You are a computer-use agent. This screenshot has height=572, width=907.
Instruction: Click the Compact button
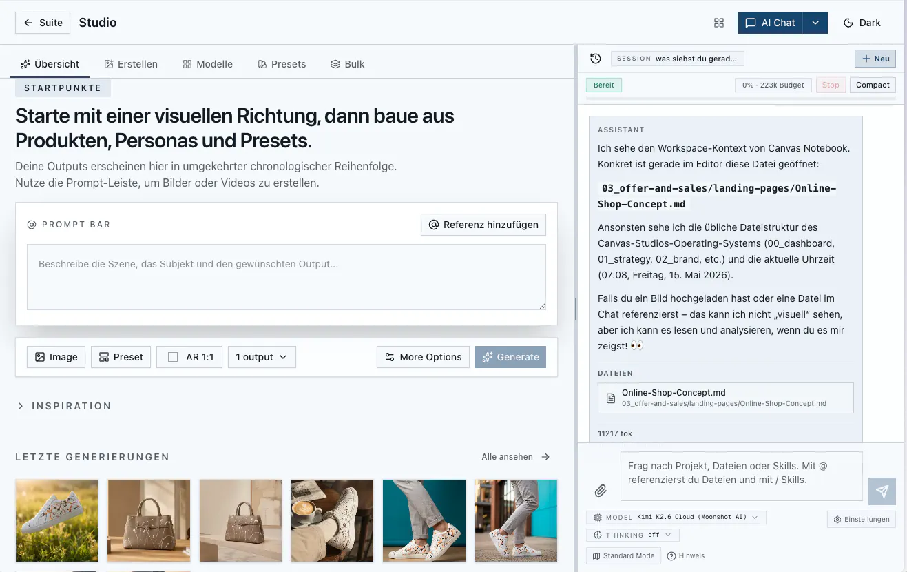pos(873,85)
